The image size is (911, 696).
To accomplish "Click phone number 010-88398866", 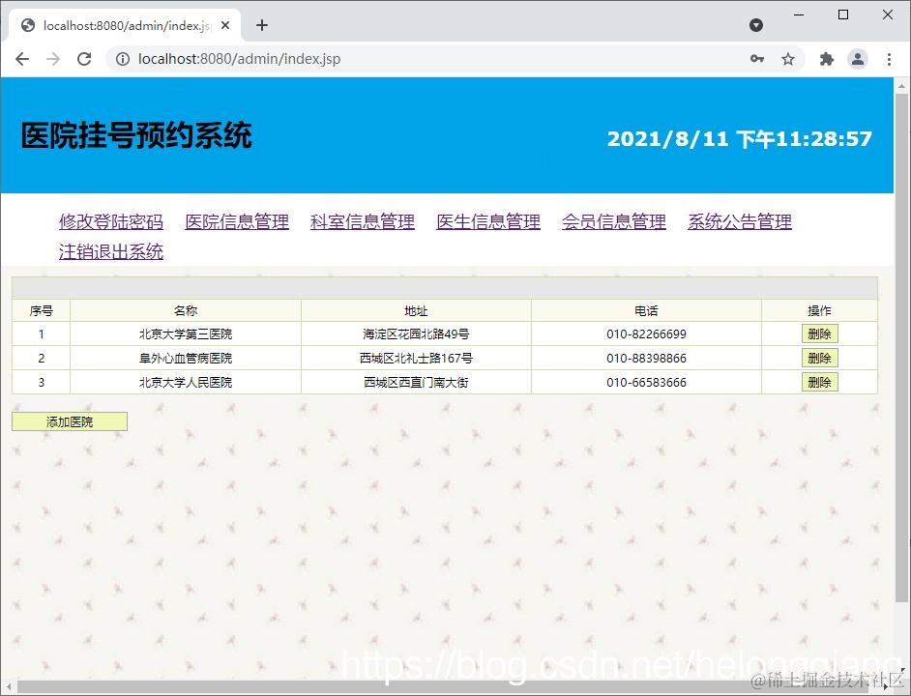I will tap(646, 358).
